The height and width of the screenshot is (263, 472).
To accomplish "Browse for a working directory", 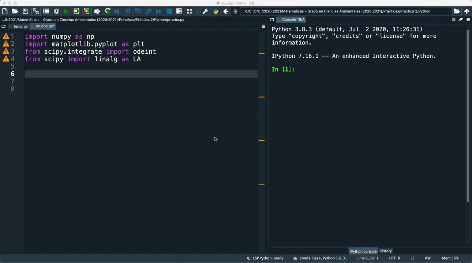I will click(457, 11).
